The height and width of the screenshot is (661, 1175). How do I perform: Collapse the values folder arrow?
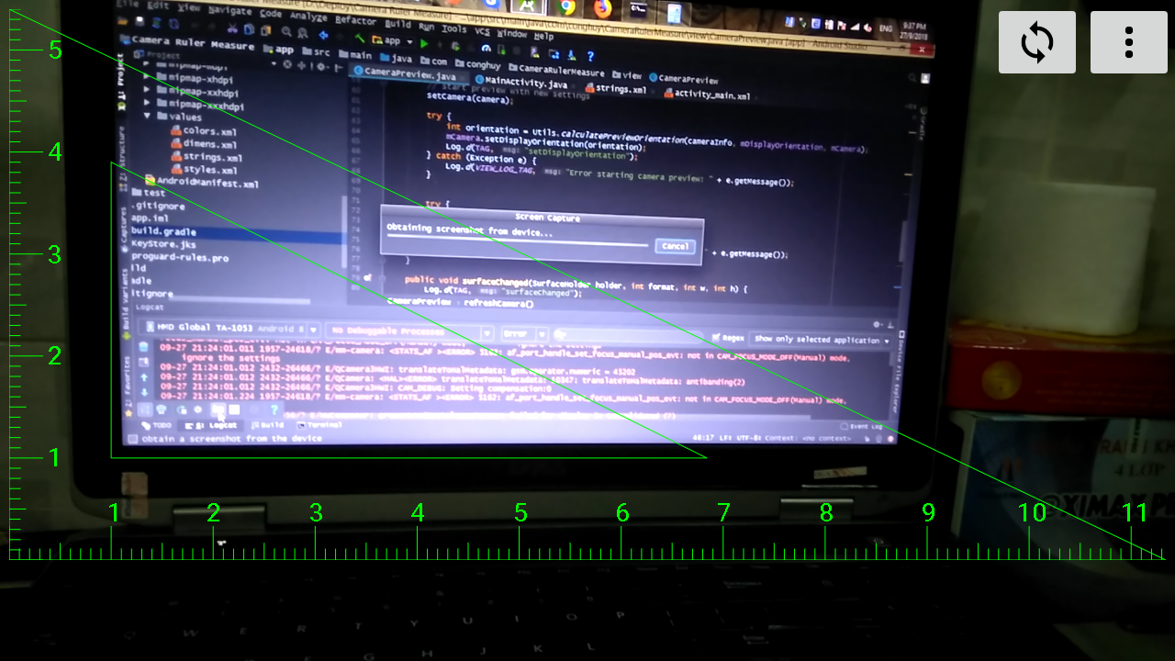[x=147, y=117]
